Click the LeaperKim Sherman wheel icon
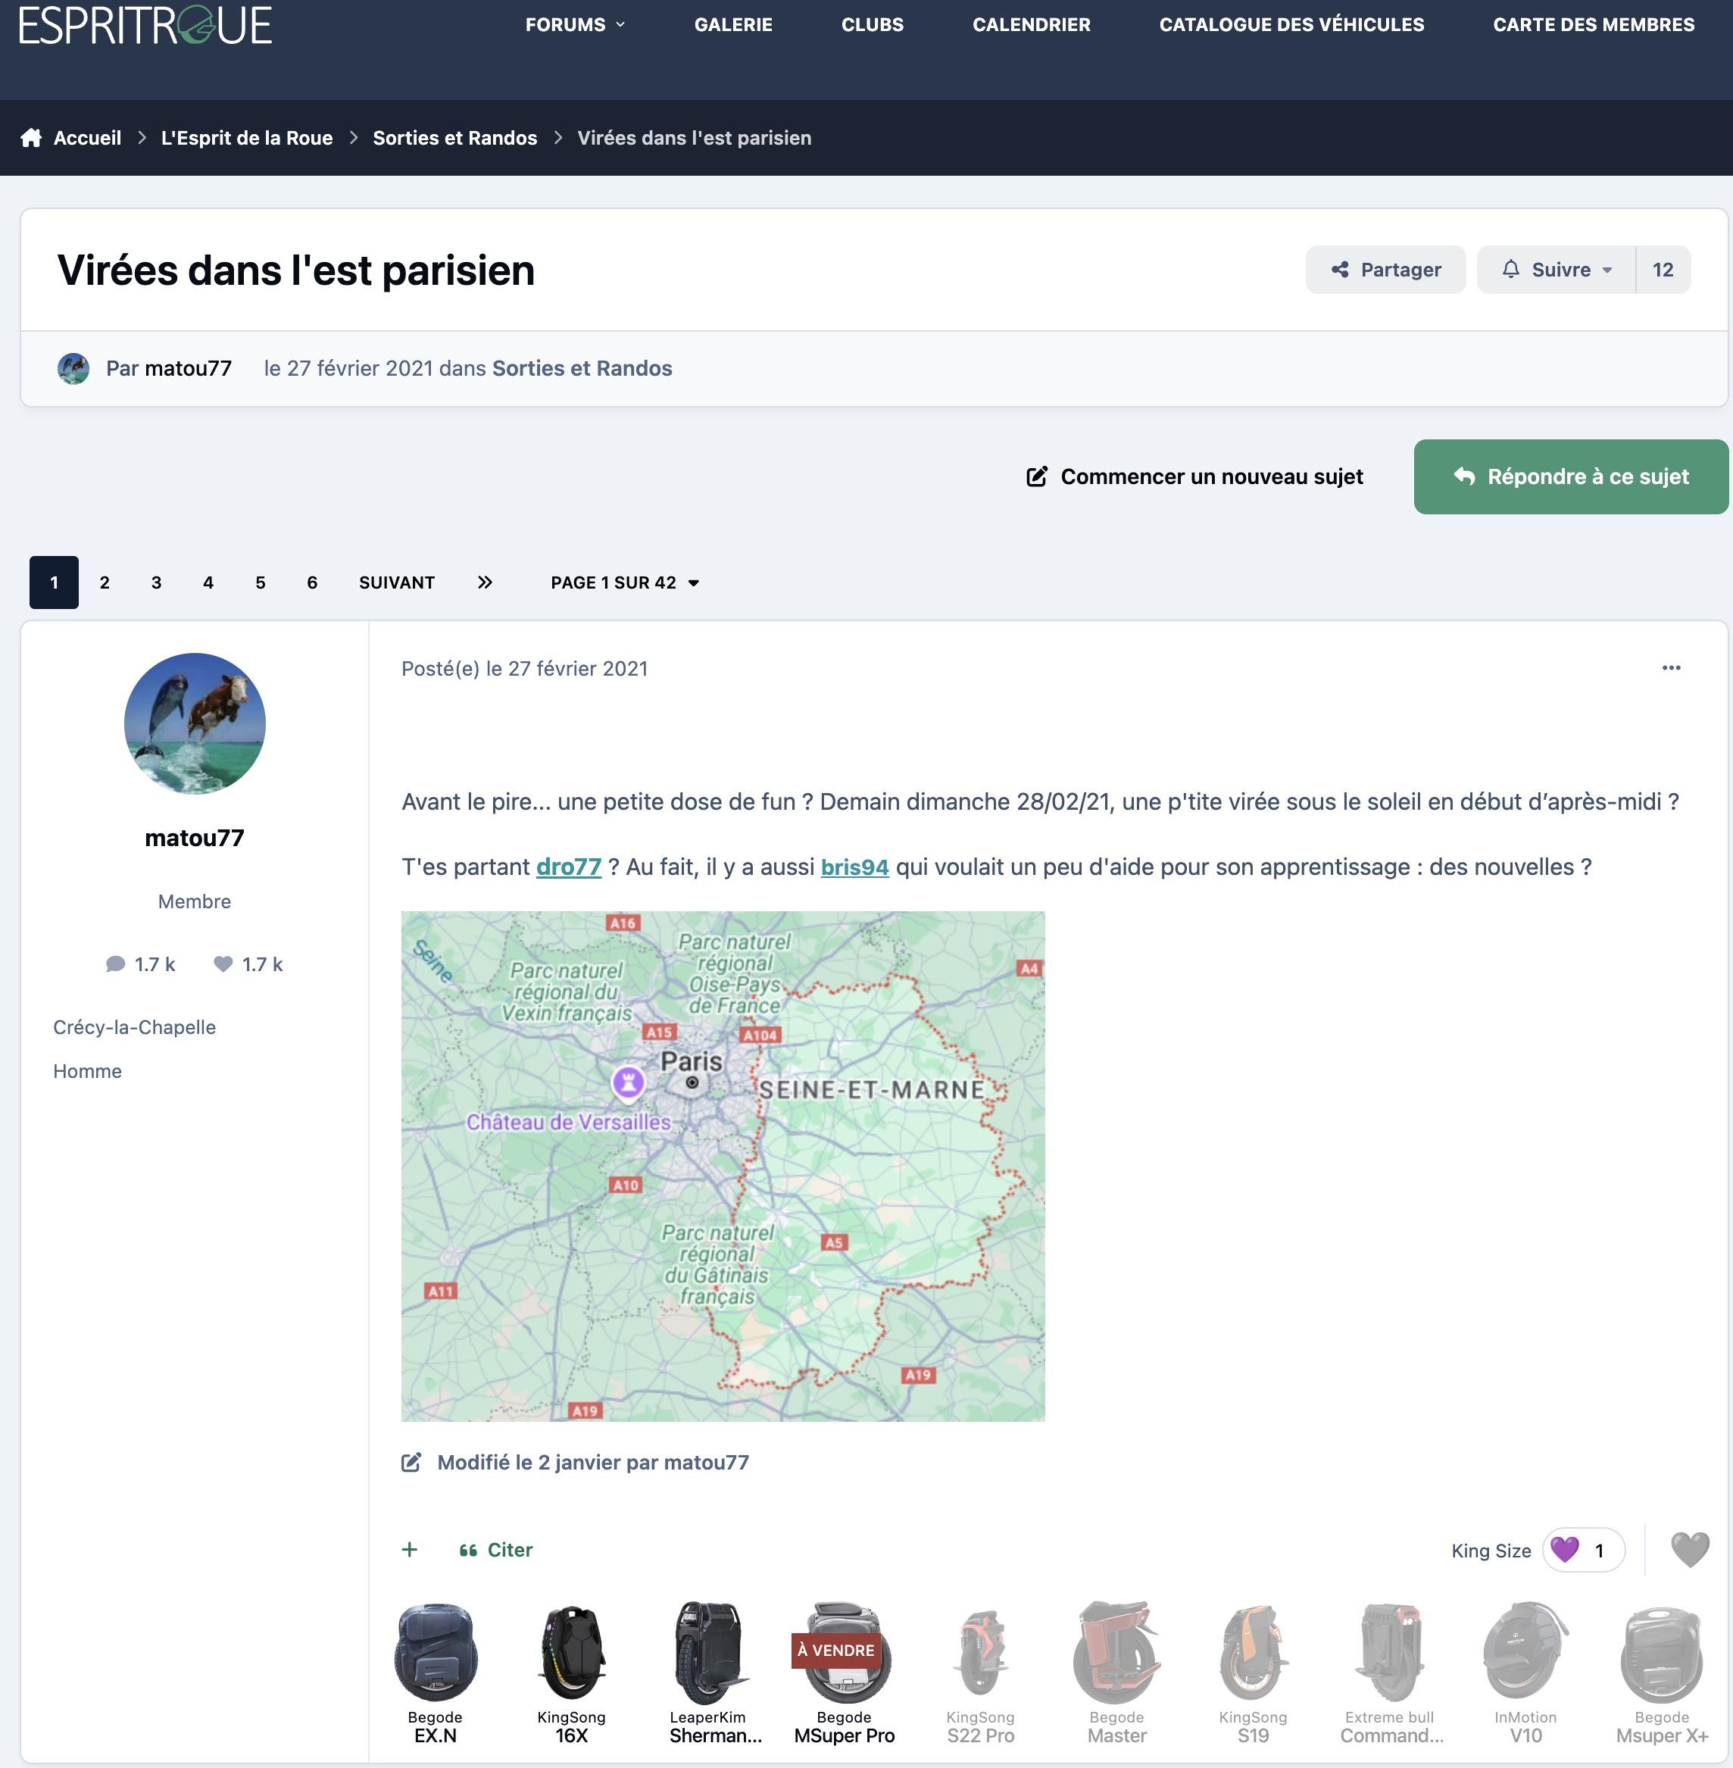 click(708, 1654)
